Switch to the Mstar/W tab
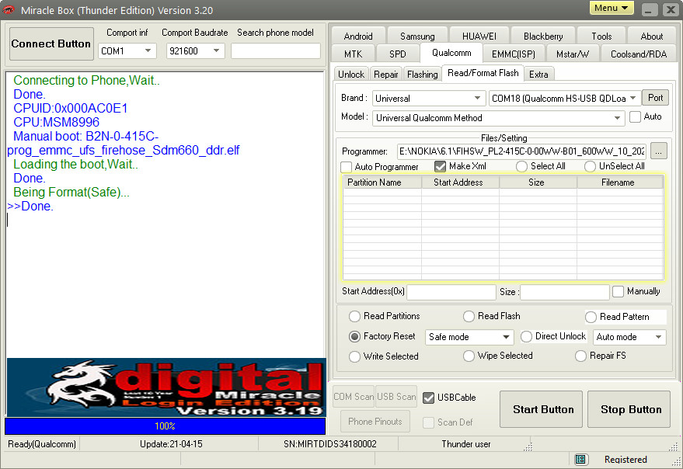The image size is (683, 469). coord(573,54)
